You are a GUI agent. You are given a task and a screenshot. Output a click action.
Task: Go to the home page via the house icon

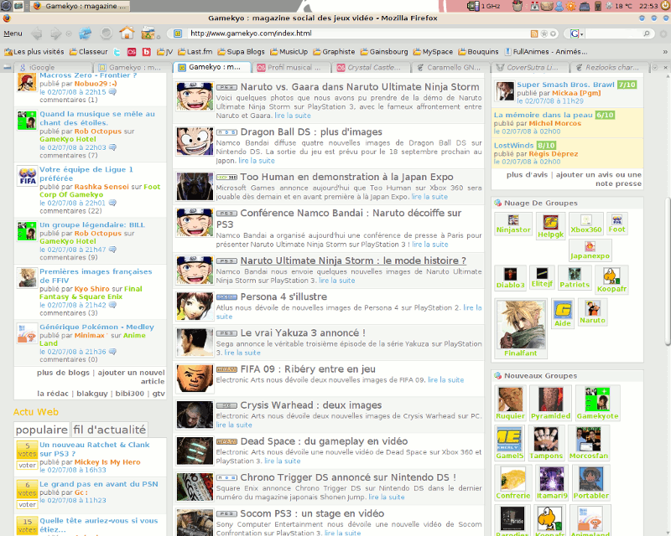[127, 33]
